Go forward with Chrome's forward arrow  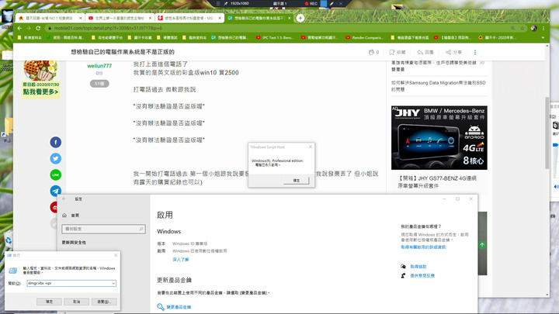(x=29, y=28)
